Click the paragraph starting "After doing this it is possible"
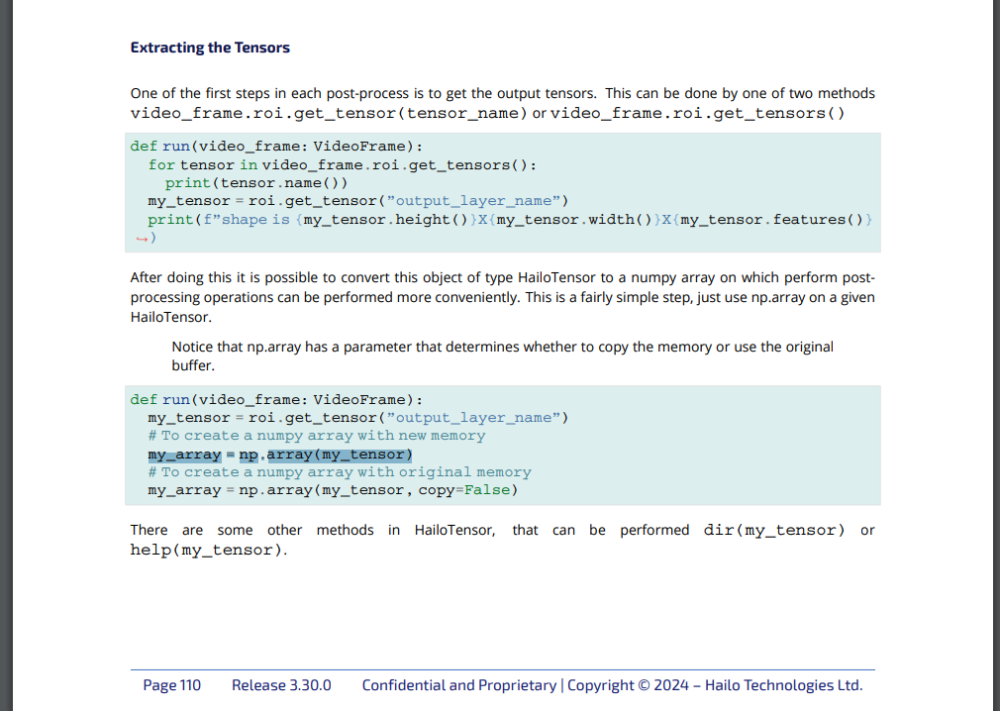 click(x=502, y=297)
